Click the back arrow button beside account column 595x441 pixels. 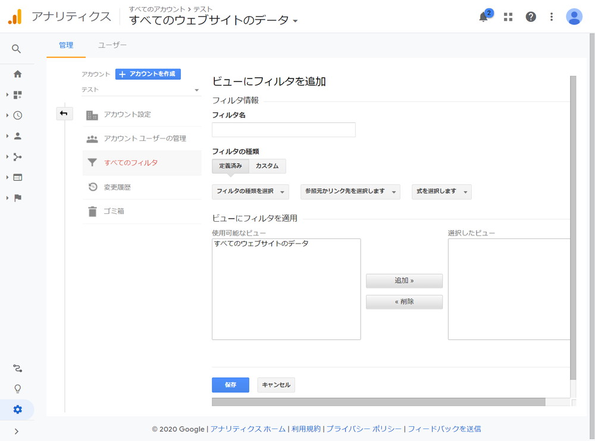point(64,114)
